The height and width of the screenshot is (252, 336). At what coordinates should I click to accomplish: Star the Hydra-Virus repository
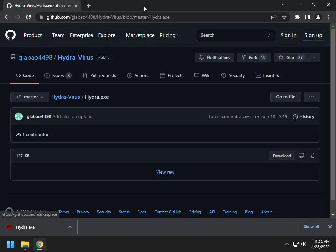tap(291, 57)
